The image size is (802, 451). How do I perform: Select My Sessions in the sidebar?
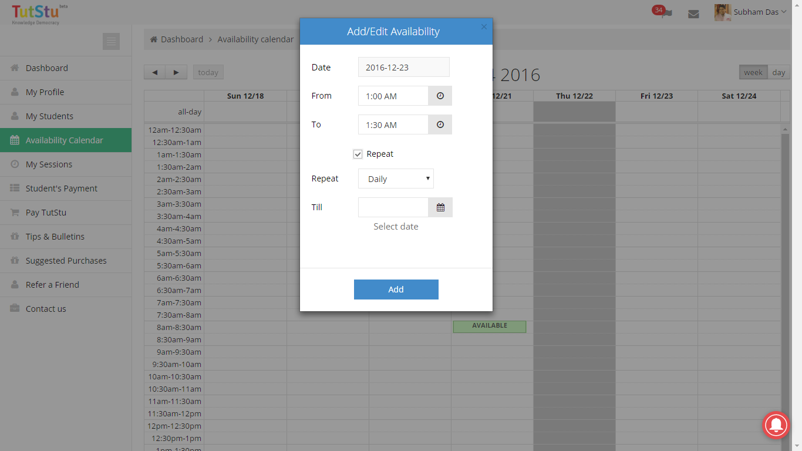tap(66, 164)
